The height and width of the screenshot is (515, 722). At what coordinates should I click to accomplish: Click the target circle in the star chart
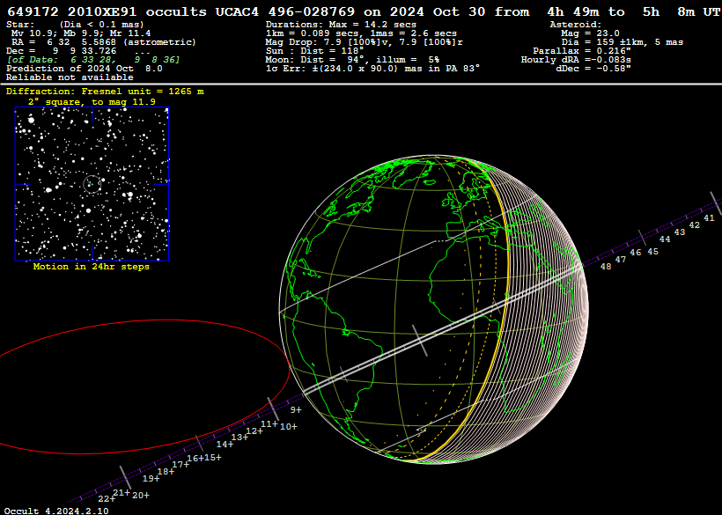click(x=92, y=184)
